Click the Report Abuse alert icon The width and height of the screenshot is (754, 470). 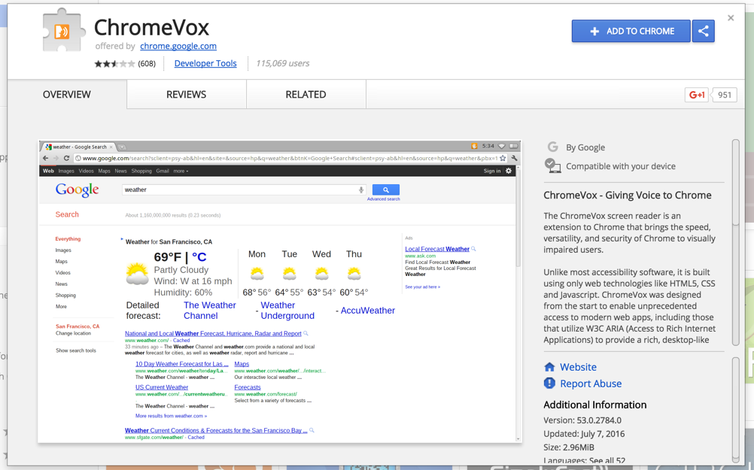(549, 384)
